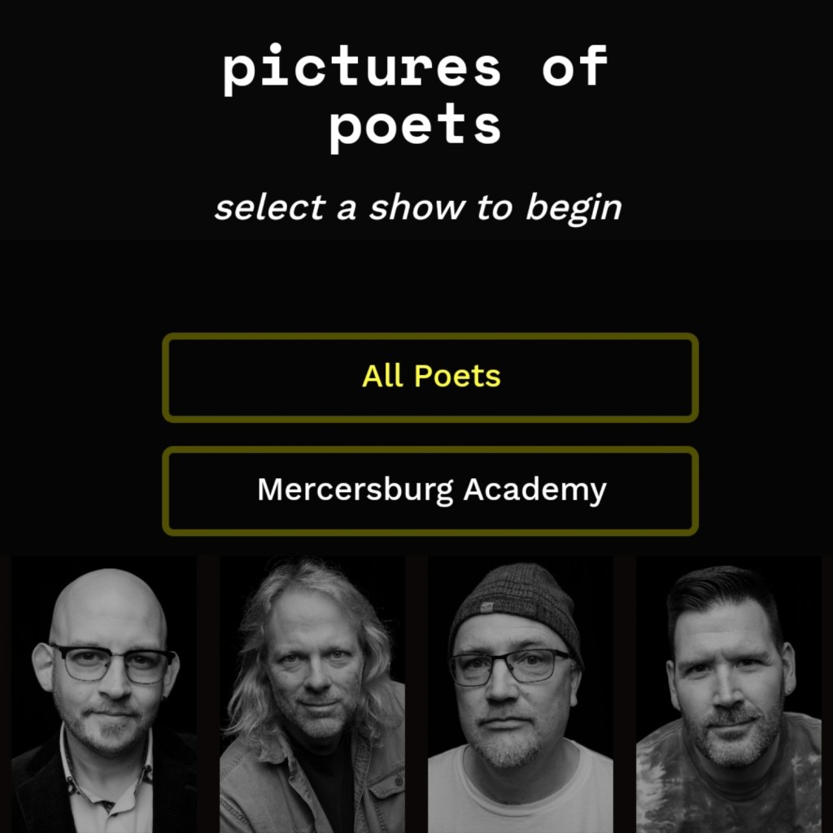Click the word 'begin' in the subtitle
The image size is (833, 833).
[x=574, y=207]
